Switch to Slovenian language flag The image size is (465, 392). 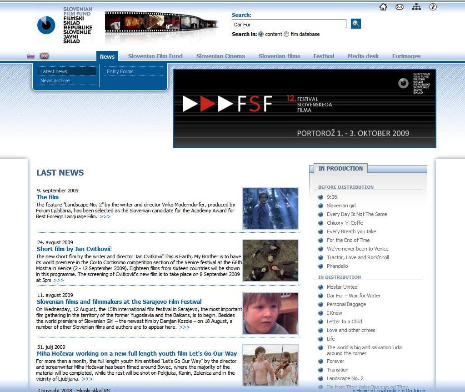[x=31, y=56]
